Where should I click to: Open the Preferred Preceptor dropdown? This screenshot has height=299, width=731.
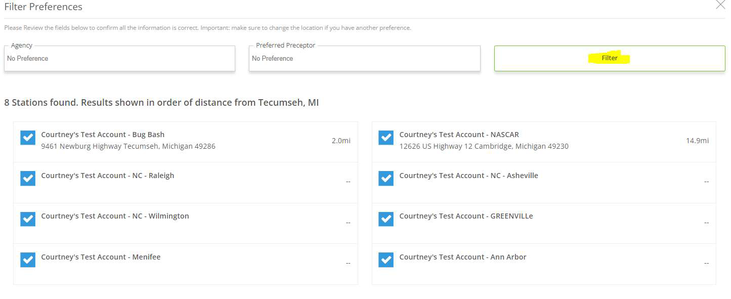click(x=364, y=59)
